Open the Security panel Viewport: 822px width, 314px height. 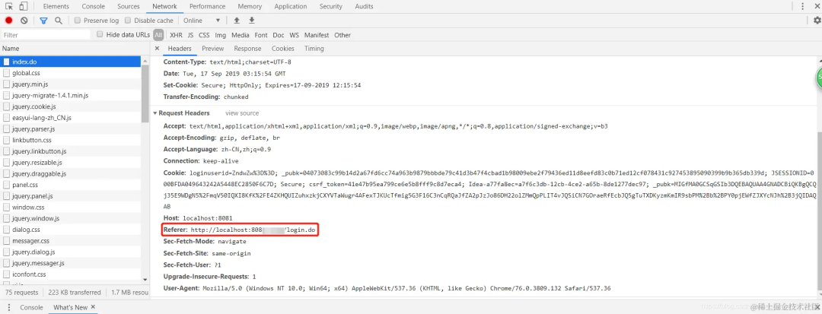point(331,6)
